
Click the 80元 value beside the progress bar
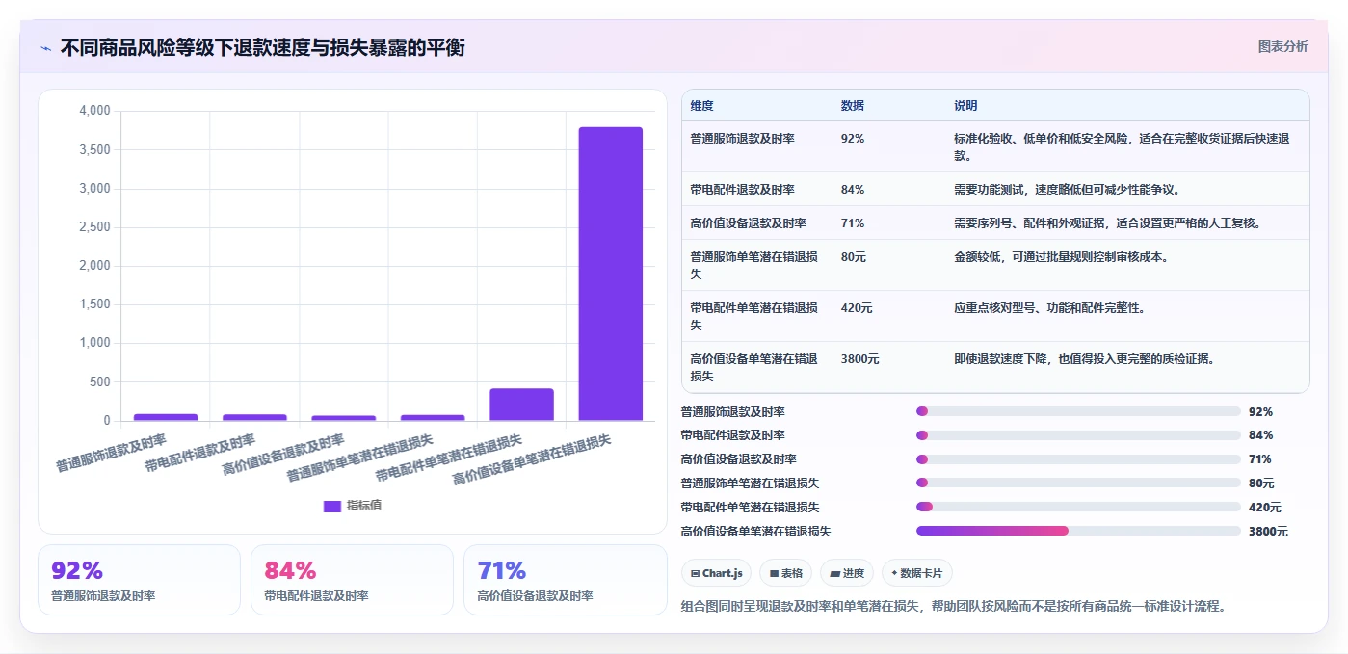[x=1261, y=484]
